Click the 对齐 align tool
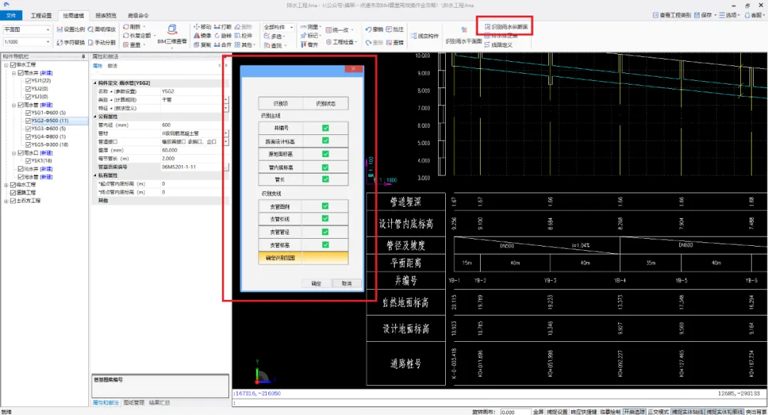The width and height of the screenshot is (768, 415). point(309,45)
